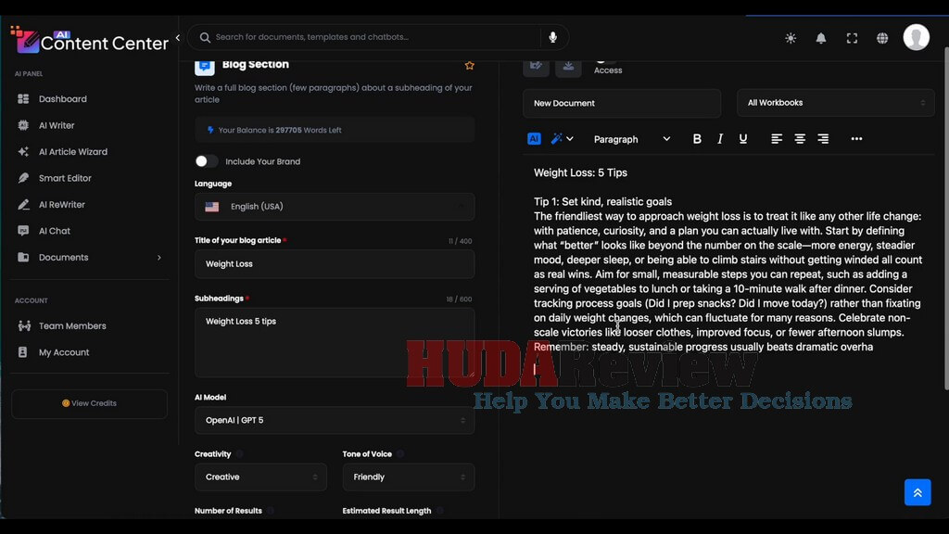Screen dimensions: 949x534
Task: Open the Creativity dropdown
Action: coord(260,477)
